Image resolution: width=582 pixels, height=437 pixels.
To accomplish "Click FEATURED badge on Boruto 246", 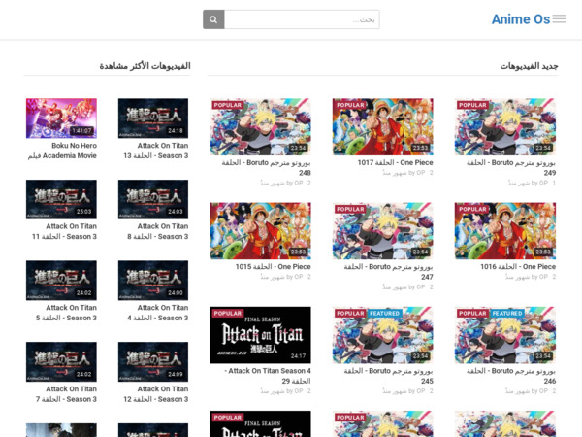I will click(507, 314).
